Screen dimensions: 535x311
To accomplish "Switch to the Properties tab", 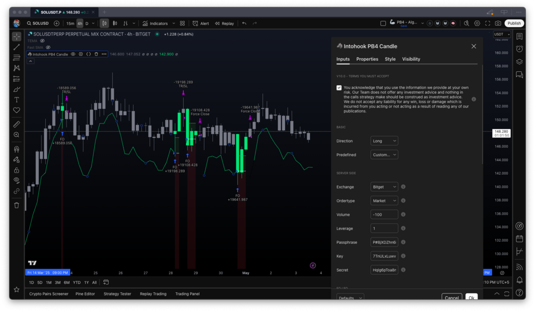I will coord(367,59).
